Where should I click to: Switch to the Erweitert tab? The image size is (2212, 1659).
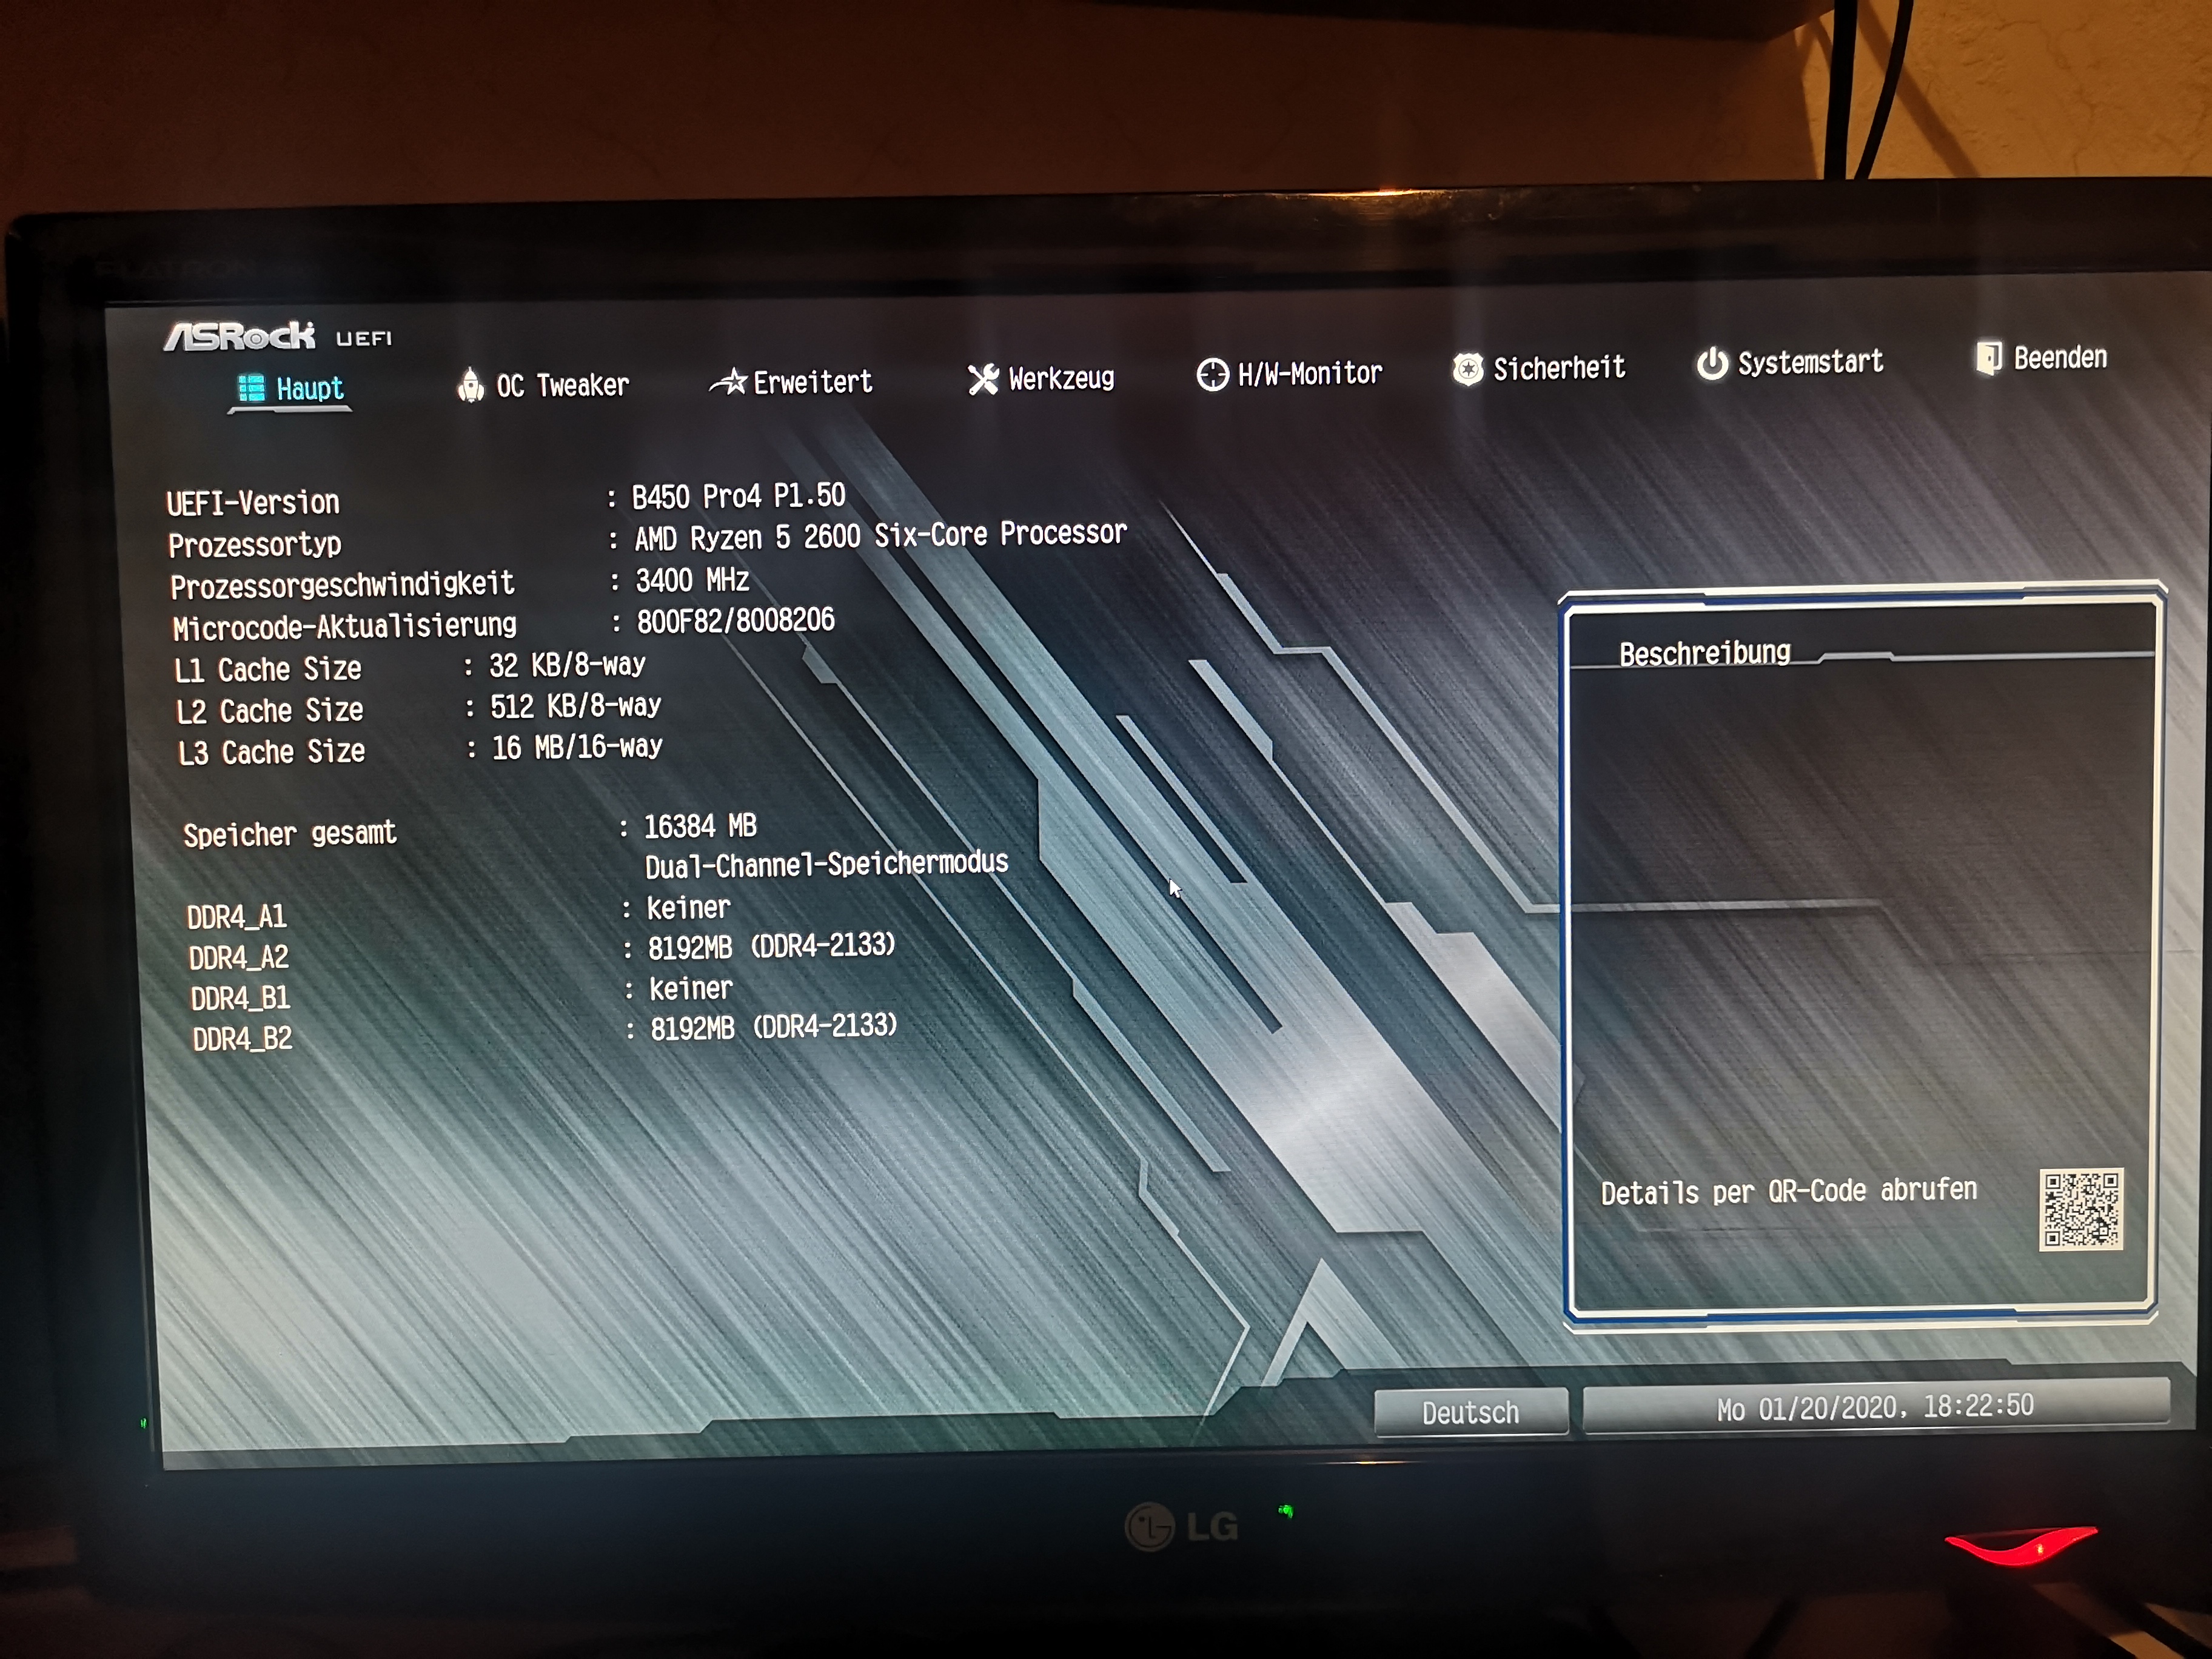click(x=812, y=381)
